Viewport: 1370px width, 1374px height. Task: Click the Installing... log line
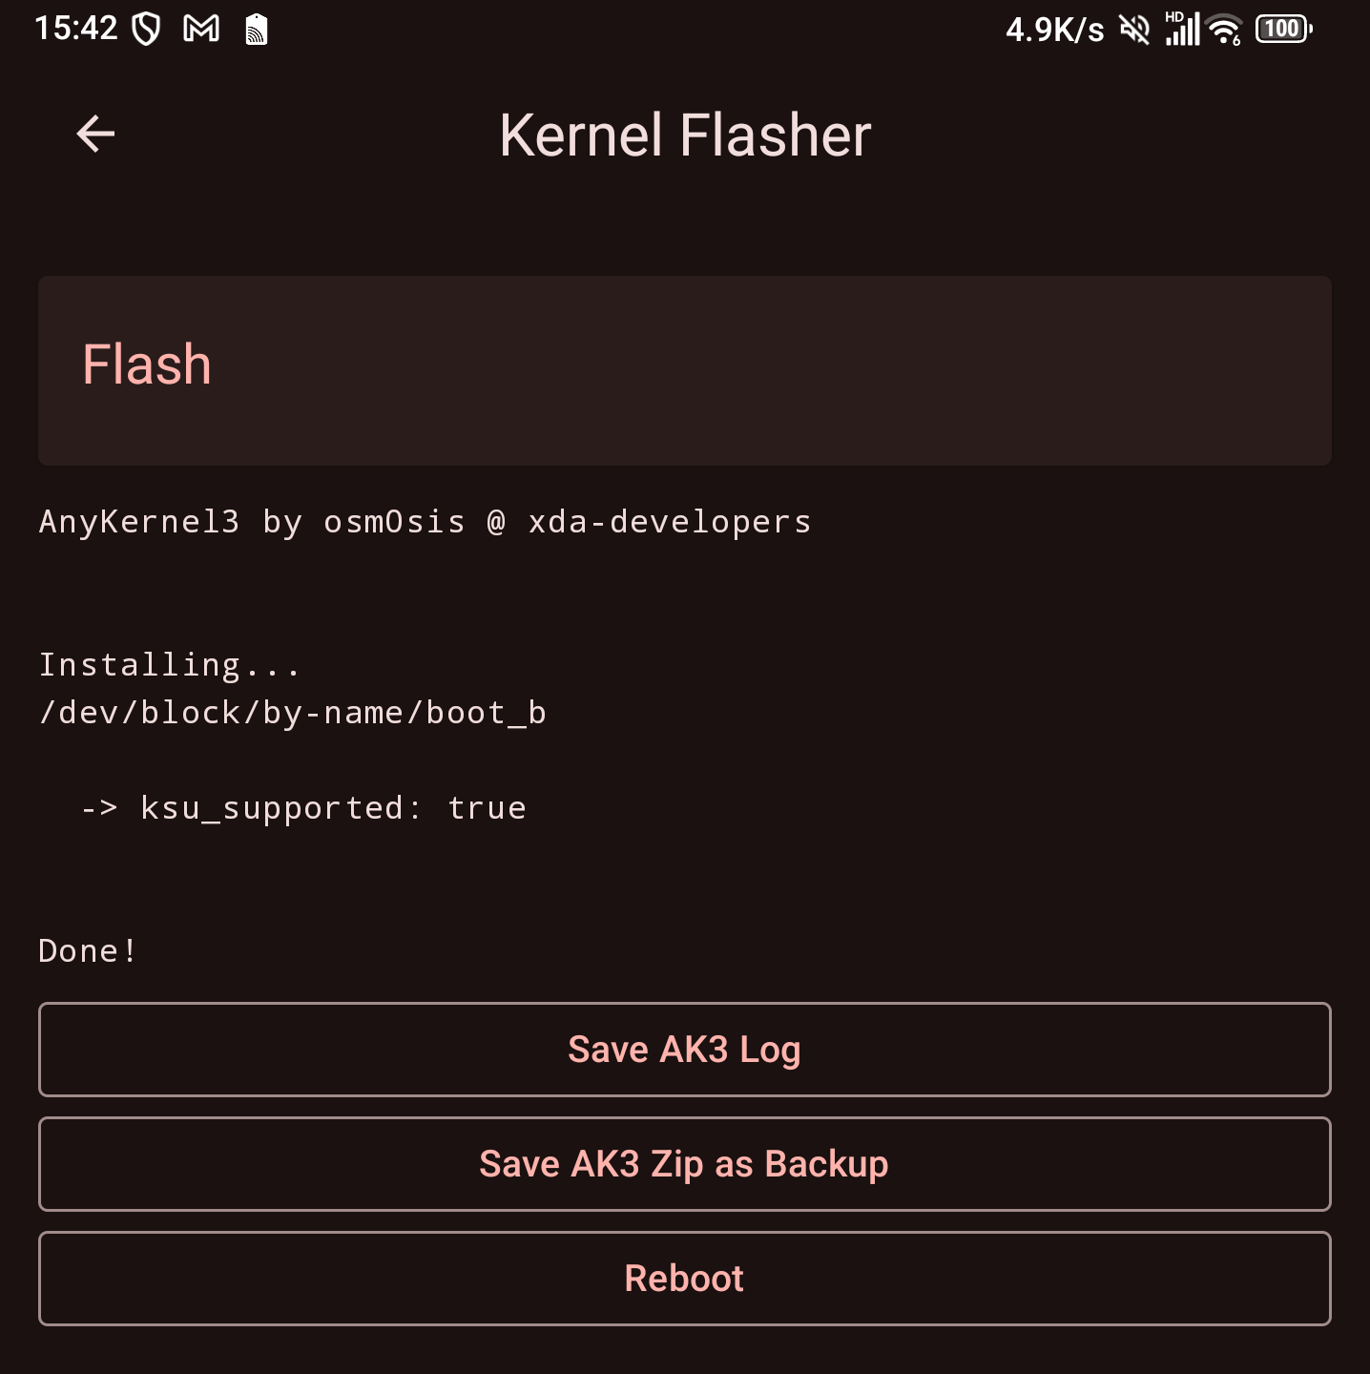point(170,665)
